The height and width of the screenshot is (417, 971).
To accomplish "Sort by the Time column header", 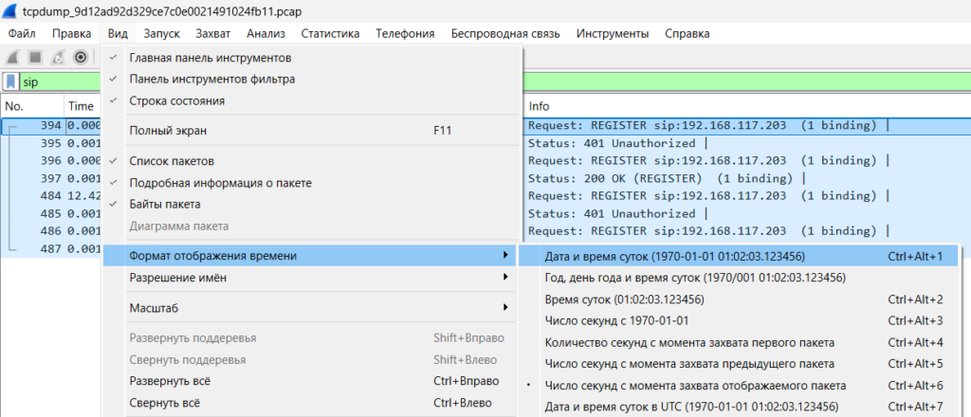I will coord(82,106).
